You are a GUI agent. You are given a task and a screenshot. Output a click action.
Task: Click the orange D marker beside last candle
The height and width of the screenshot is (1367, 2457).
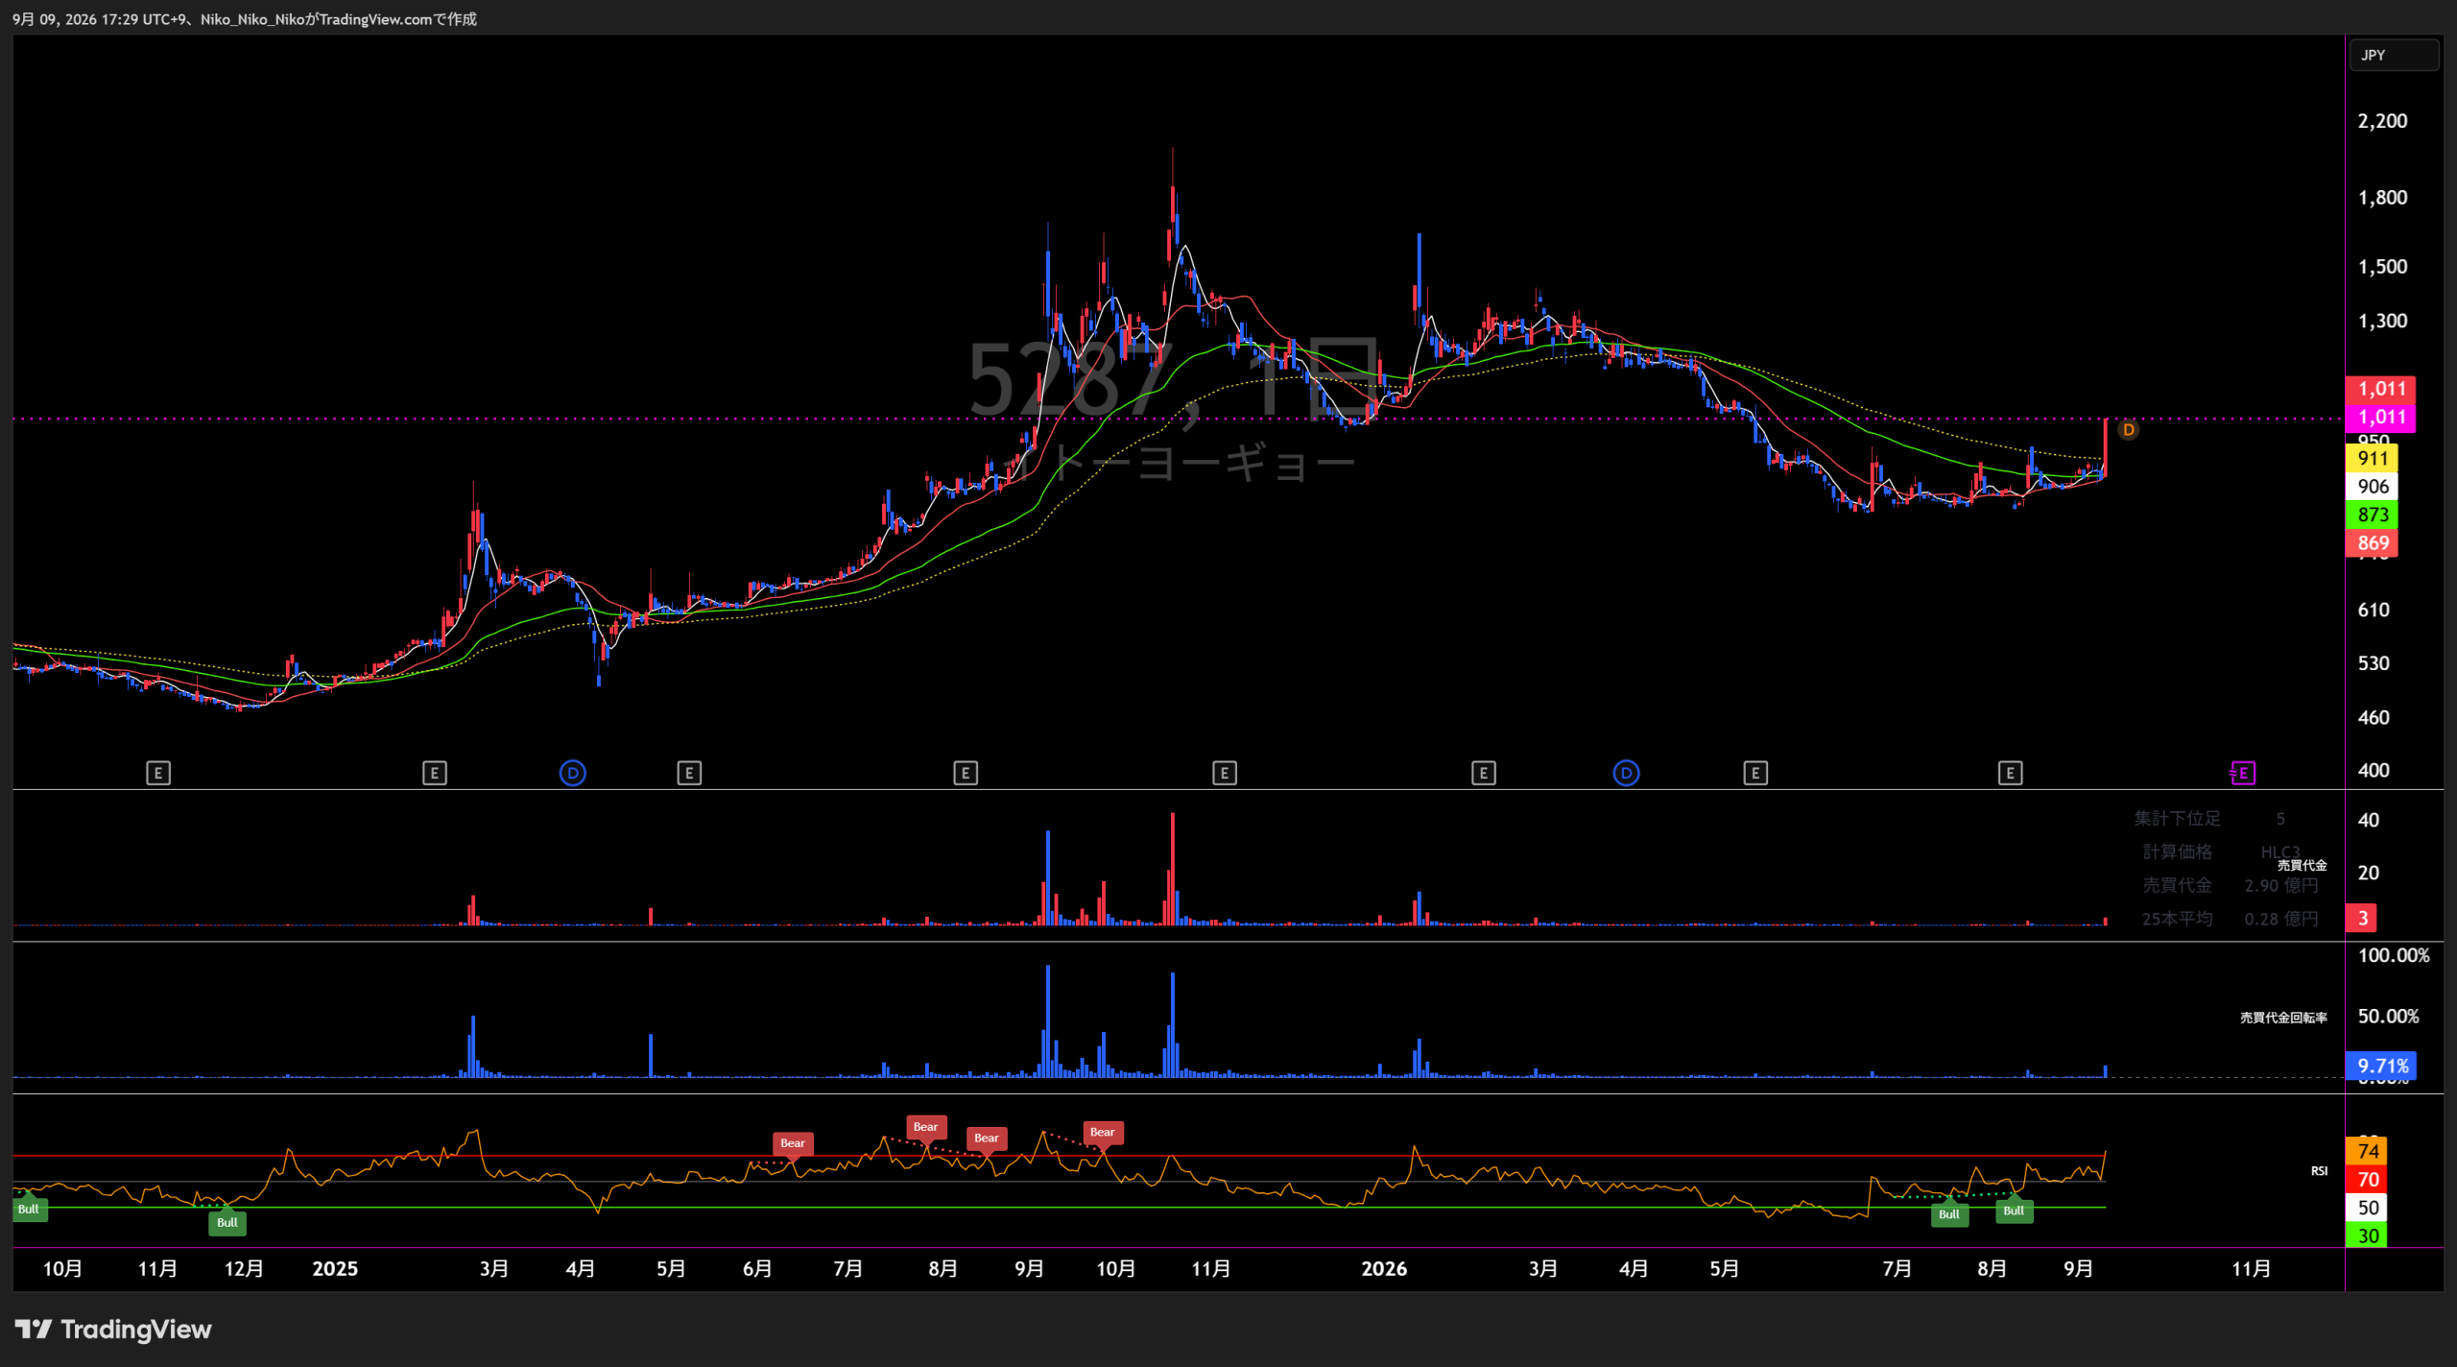coord(2129,429)
